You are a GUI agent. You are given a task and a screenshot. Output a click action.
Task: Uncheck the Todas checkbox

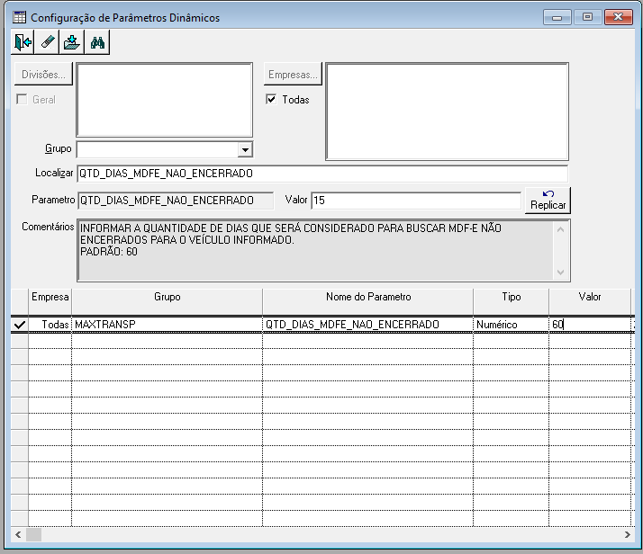point(271,99)
